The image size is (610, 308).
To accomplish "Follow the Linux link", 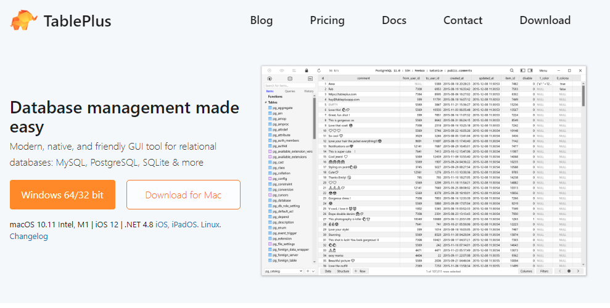I will (x=210, y=224).
